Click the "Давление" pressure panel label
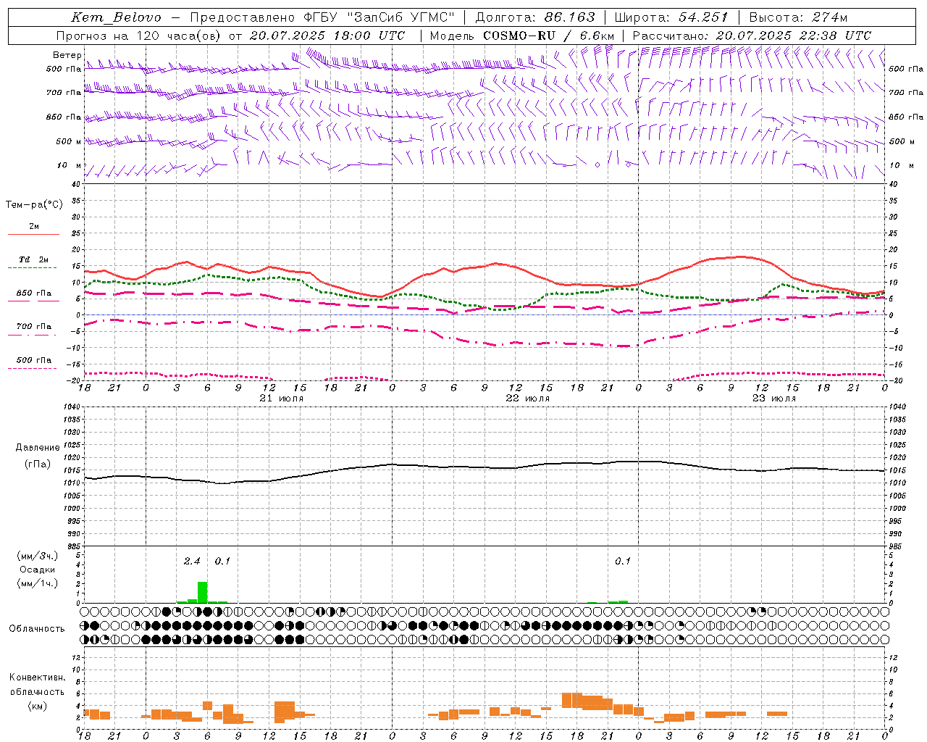 pos(38,448)
